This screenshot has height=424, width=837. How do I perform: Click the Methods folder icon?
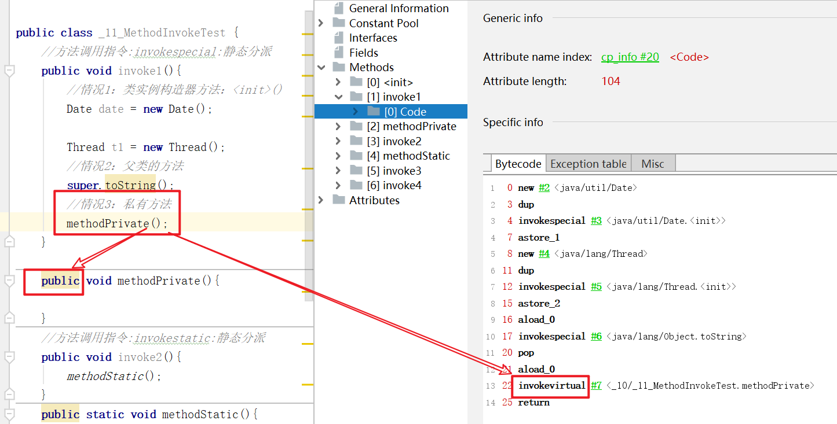tap(339, 67)
